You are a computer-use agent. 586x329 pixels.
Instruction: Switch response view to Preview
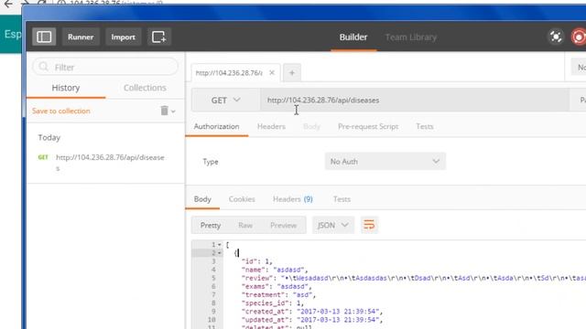point(283,226)
